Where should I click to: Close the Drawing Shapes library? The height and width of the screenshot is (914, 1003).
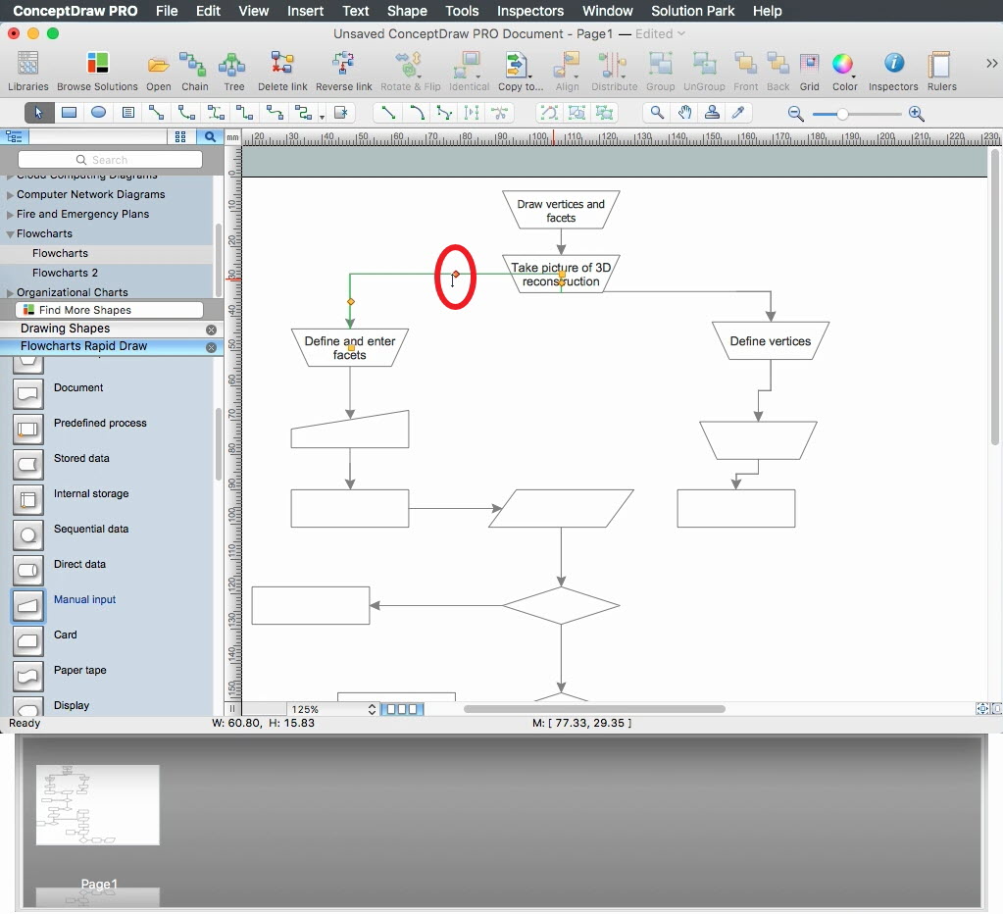tap(211, 330)
